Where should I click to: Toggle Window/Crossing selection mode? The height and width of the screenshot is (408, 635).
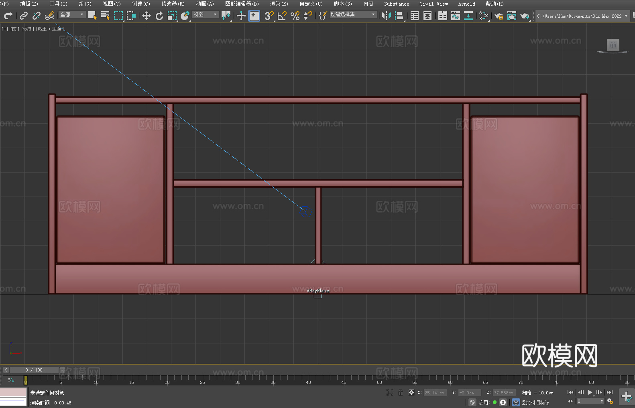click(131, 16)
